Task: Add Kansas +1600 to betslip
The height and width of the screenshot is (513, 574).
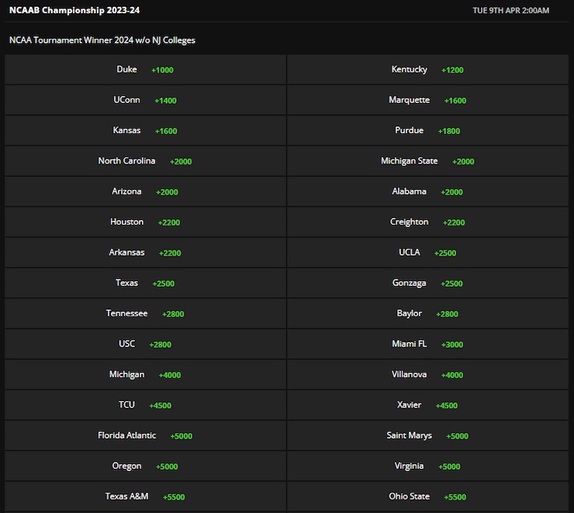Action: [145, 130]
